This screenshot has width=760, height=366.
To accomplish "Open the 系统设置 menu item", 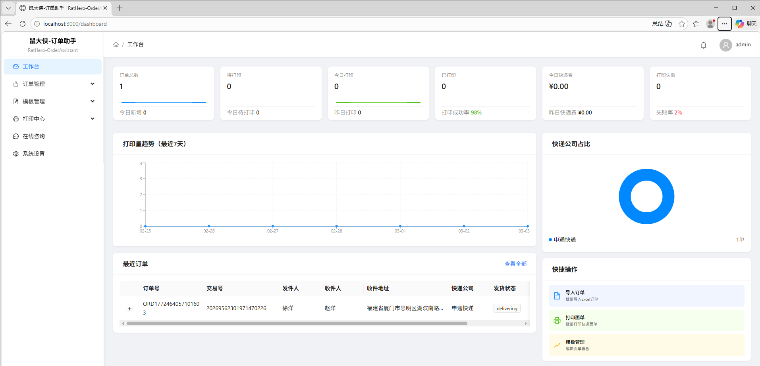I will click(x=34, y=154).
